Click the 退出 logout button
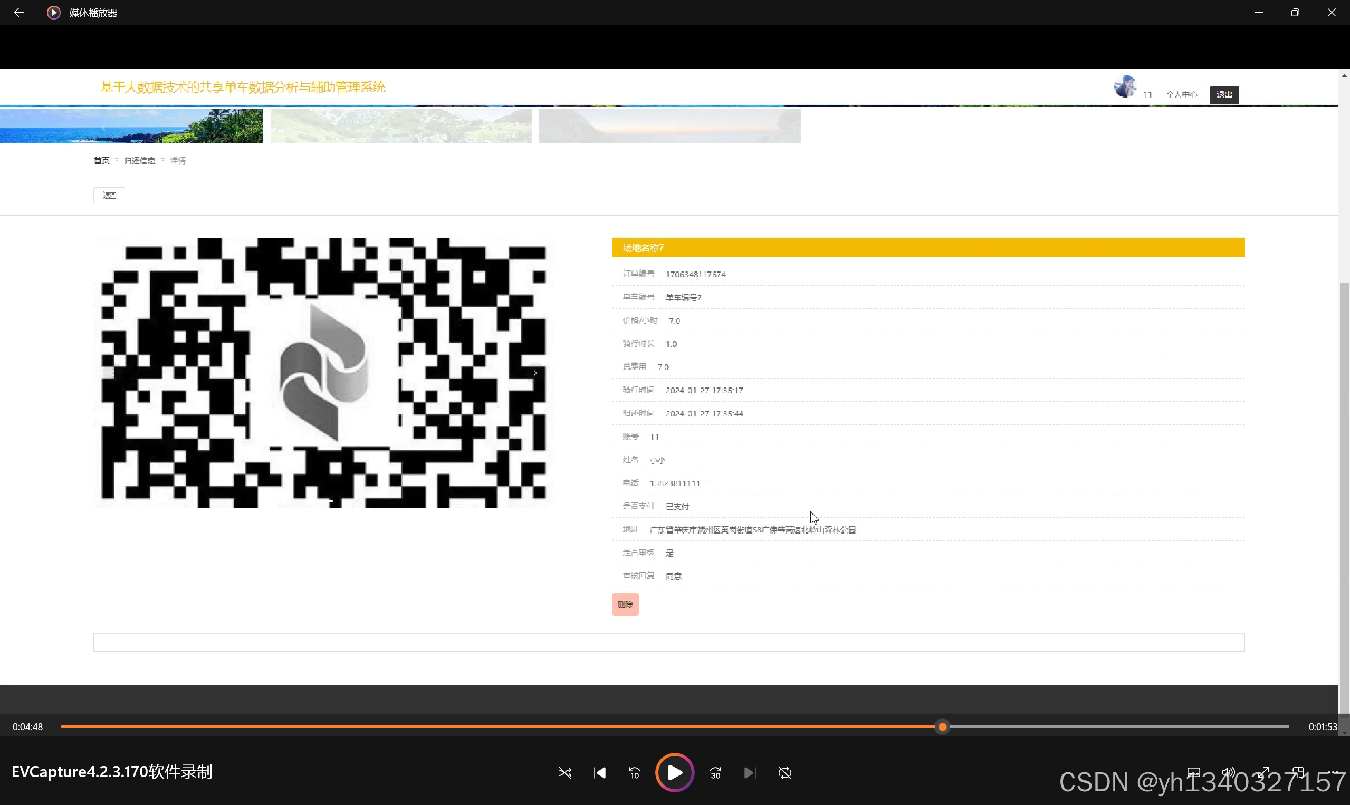 click(1224, 95)
